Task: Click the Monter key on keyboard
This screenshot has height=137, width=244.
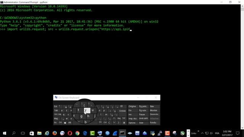Action: [x=154, y=110]
